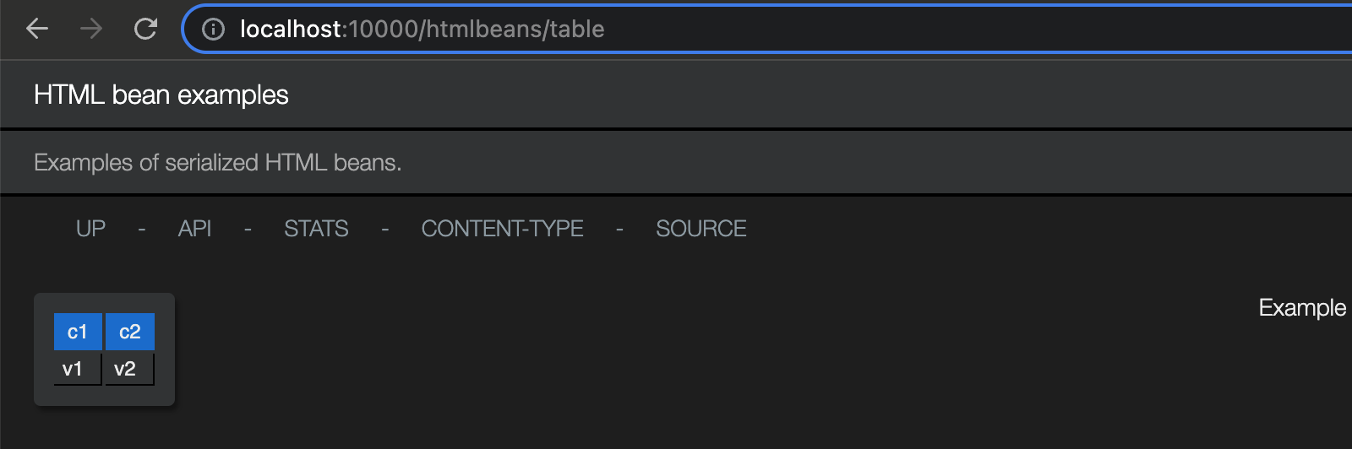Screen dimensions: 1352x449
Task: View site information icon in address bar
Action: (x=214, y=30)
